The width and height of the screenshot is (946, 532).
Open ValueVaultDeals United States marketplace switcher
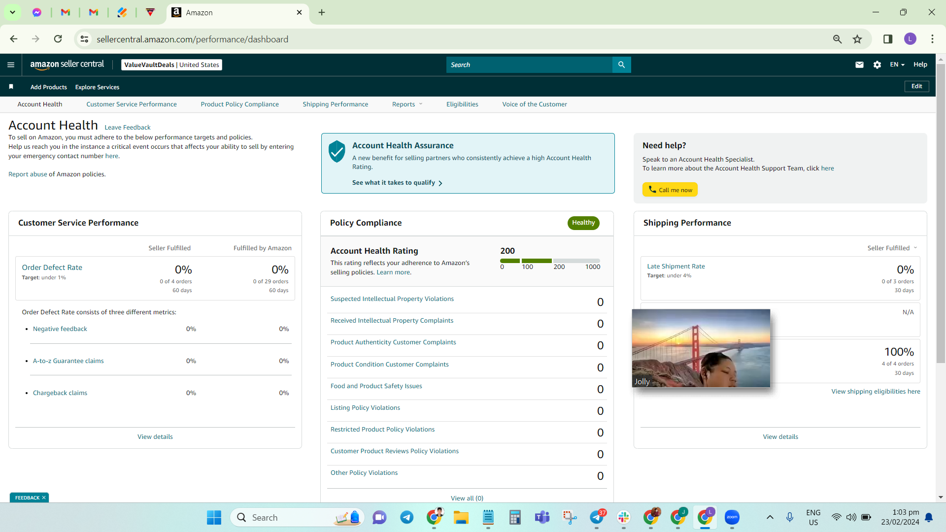pyautogui.click(x=171, y=65)
